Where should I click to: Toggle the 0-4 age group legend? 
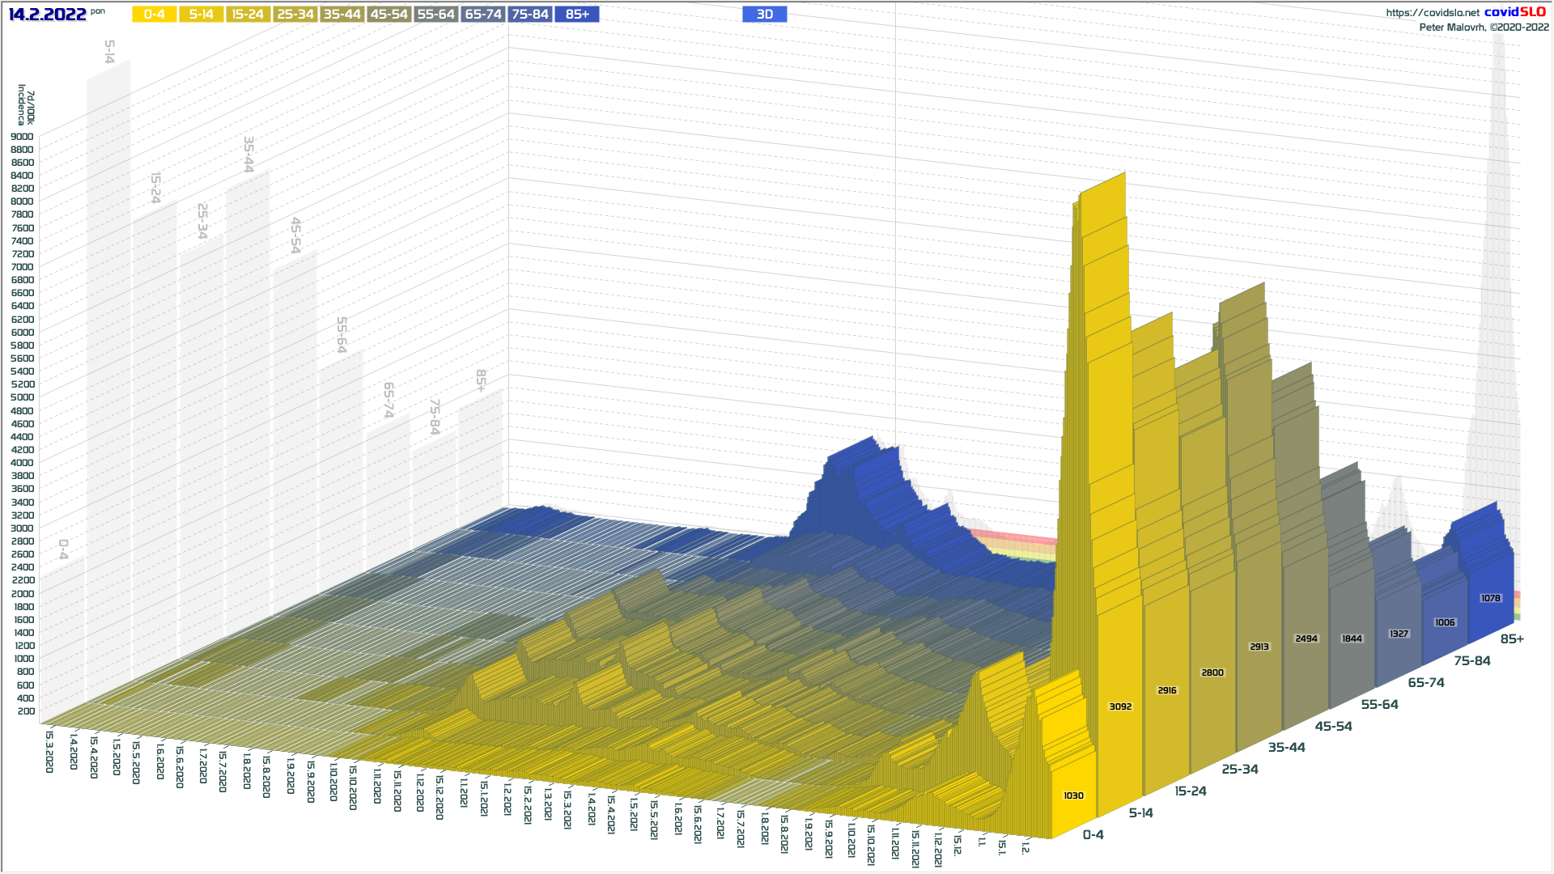[154, 15]
